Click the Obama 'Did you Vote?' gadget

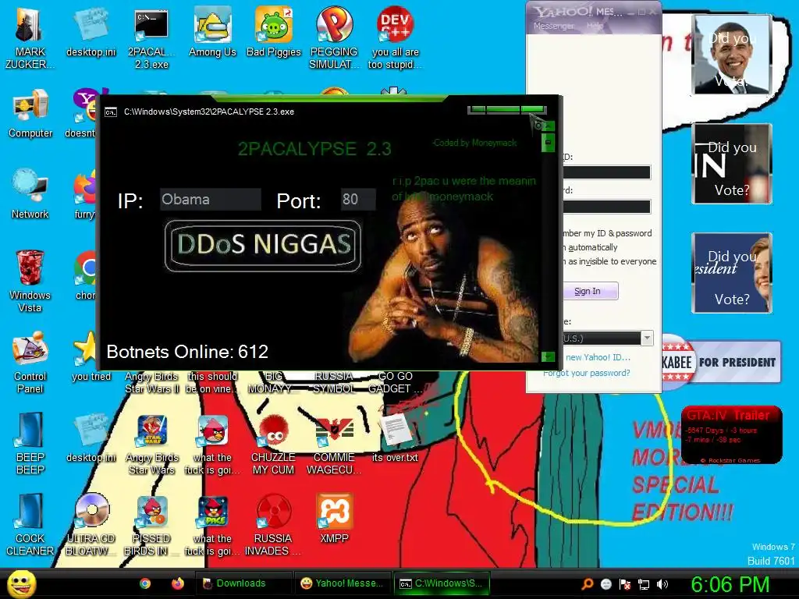pyautogui.click(x=732, y=55)
